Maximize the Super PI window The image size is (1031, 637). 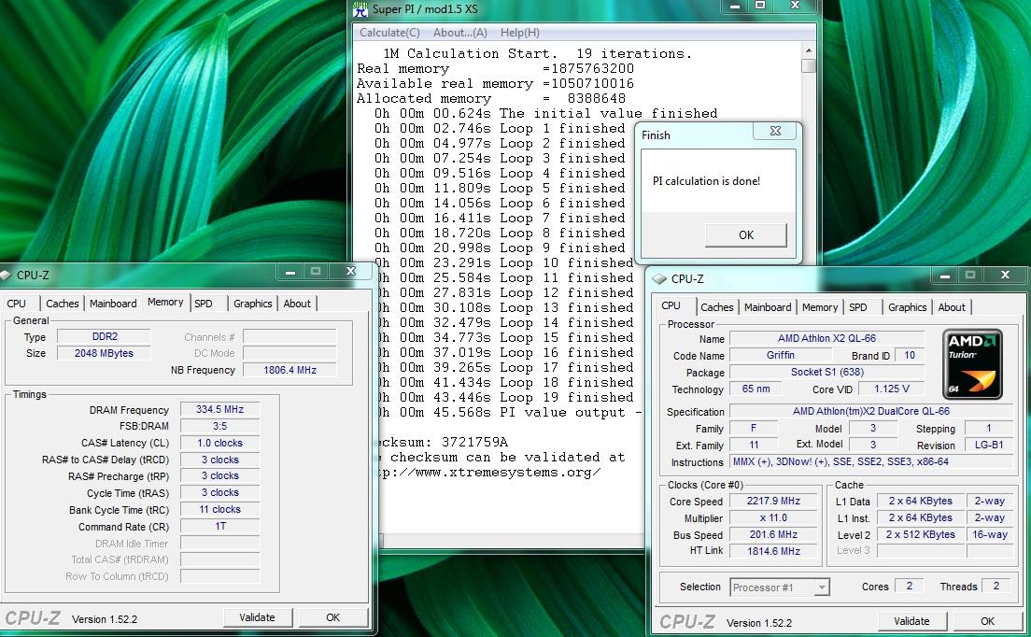(760, 6)
